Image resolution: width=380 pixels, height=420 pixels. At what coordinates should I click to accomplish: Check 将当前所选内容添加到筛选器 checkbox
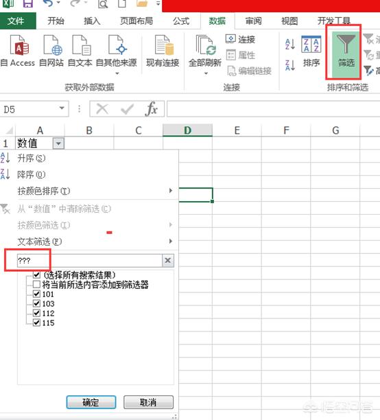(x=36, y=284)
